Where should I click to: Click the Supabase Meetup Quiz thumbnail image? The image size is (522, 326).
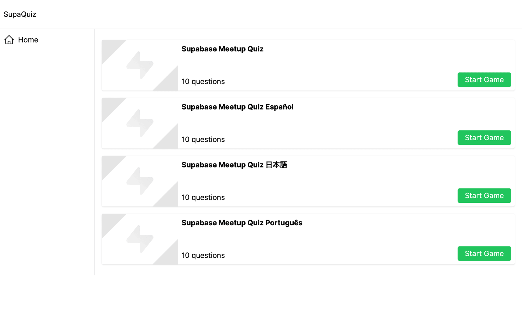point(140,65)
